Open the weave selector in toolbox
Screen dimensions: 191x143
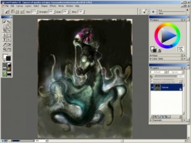9,69
